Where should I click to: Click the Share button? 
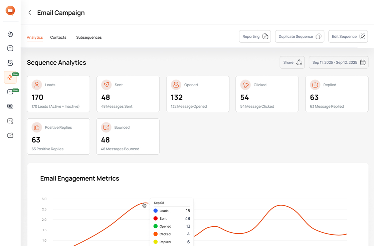[x=292, y=62]
